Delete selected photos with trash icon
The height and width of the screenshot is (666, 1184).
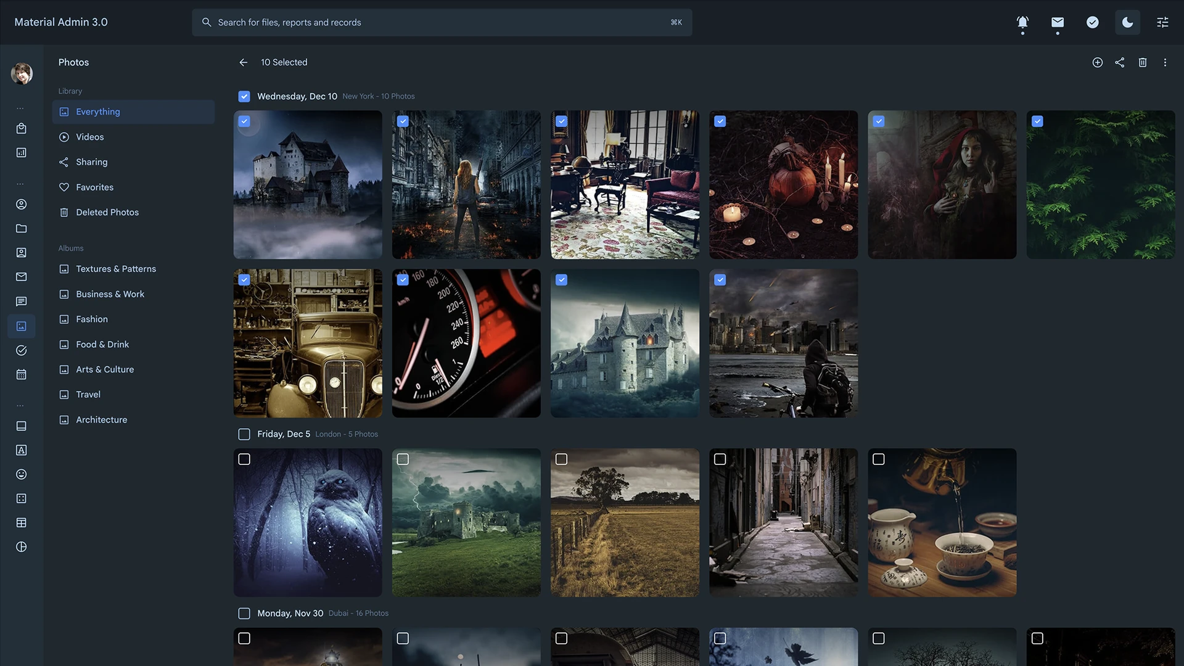point(1143,62)
